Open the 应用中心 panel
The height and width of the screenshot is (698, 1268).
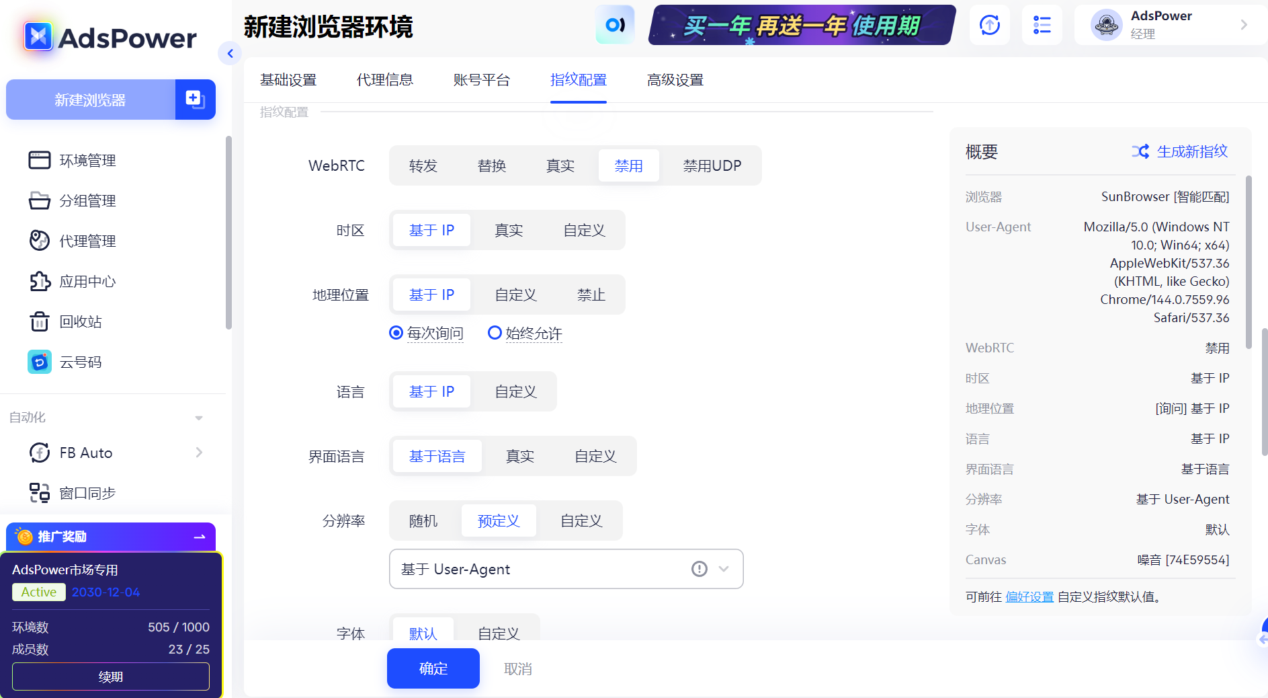87,281
